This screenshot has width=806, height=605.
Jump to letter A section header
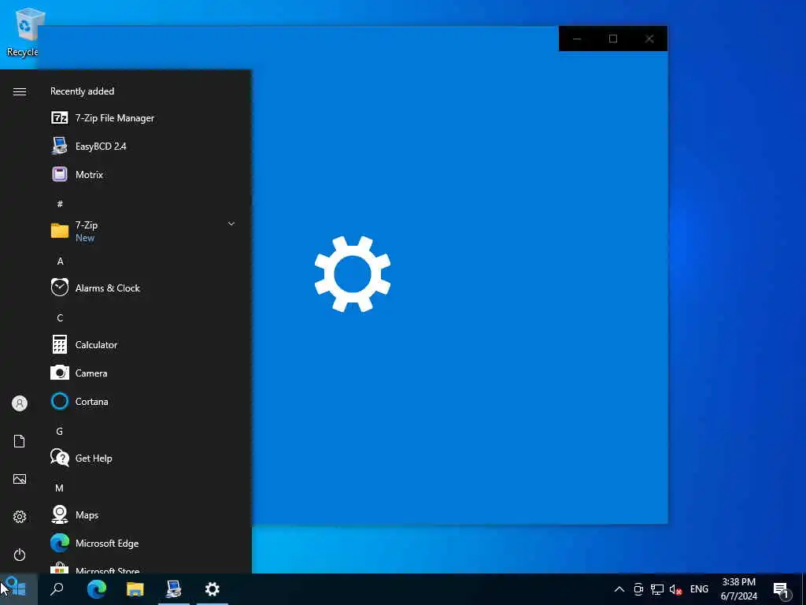coord(60,262)
